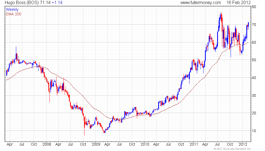Click the 20 price axis label

tap(254, 113)
